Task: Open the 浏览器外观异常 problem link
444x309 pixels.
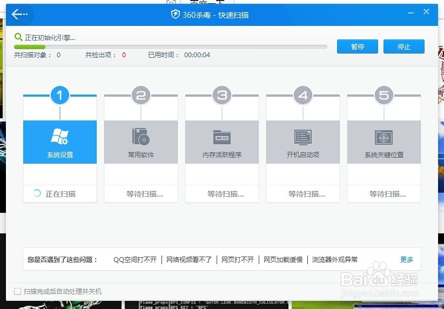Action: [335, 259]
